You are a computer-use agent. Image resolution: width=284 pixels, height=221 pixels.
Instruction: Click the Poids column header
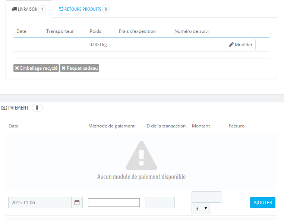[x=95, y=31]
